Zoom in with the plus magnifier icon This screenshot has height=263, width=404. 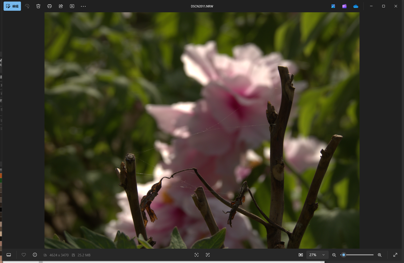tap(380, 255)
